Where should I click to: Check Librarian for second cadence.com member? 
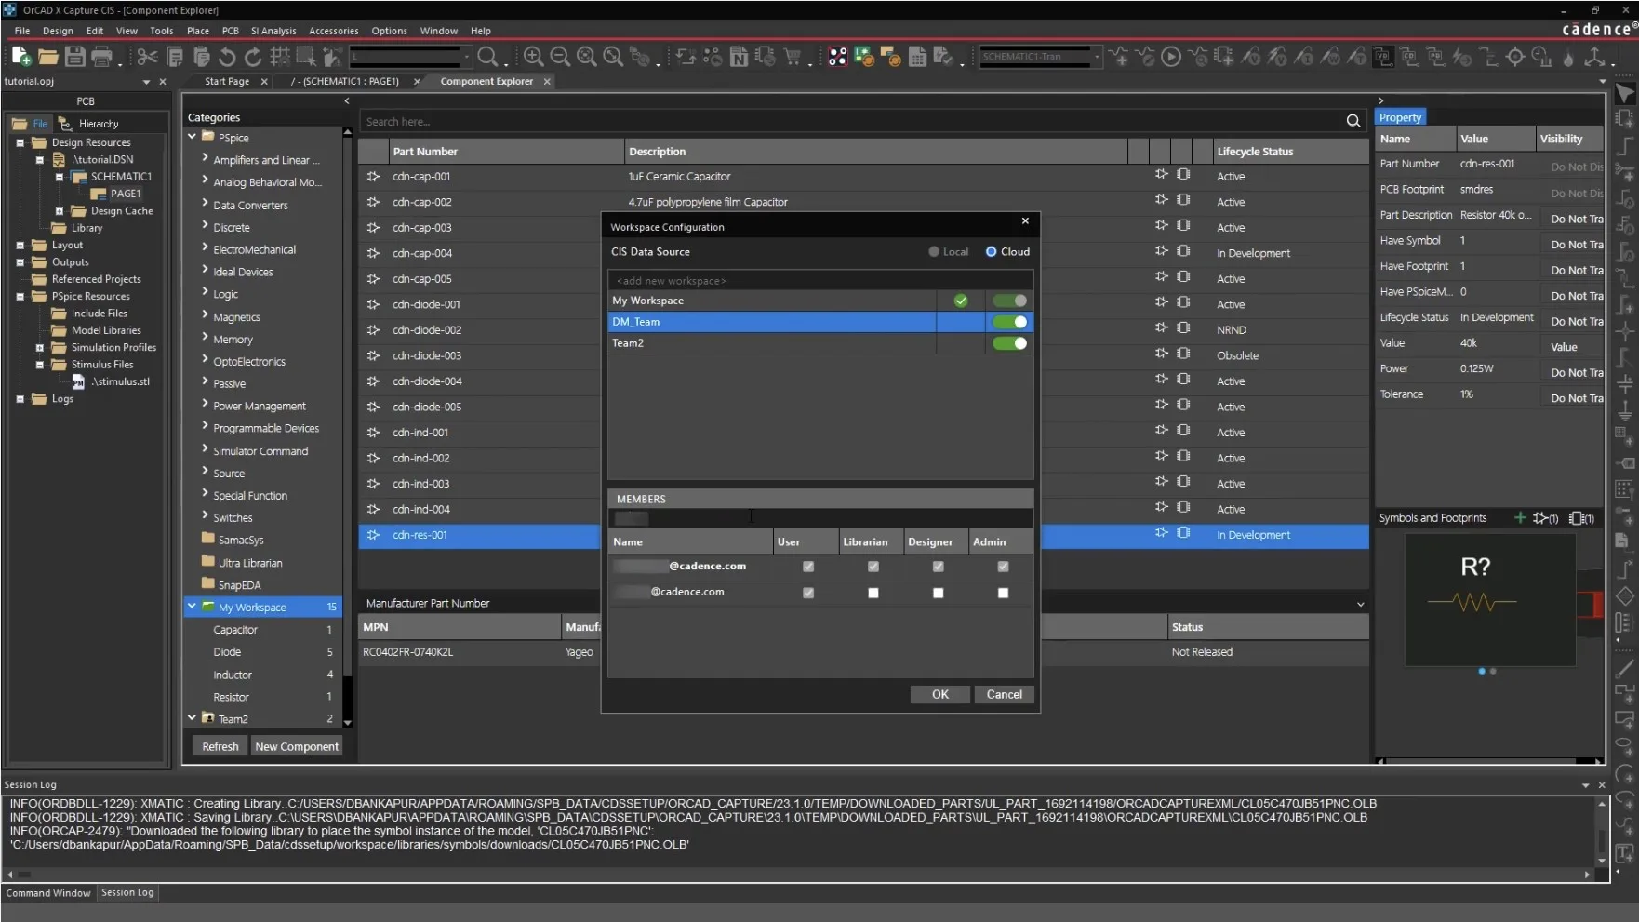[x=873, y=593]
